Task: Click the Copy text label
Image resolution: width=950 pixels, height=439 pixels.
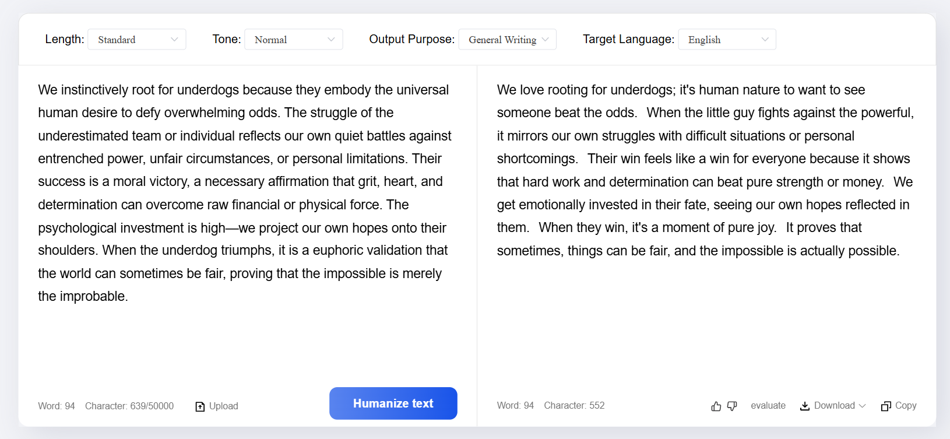Action: click(x=906, y=406)
